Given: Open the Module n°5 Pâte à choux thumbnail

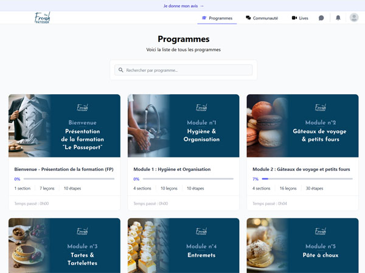Looking at the screenshot, I should click(302, 246).
